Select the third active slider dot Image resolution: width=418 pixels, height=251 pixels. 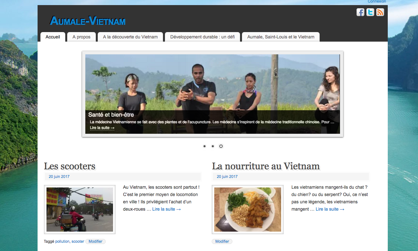click(221, 146)
